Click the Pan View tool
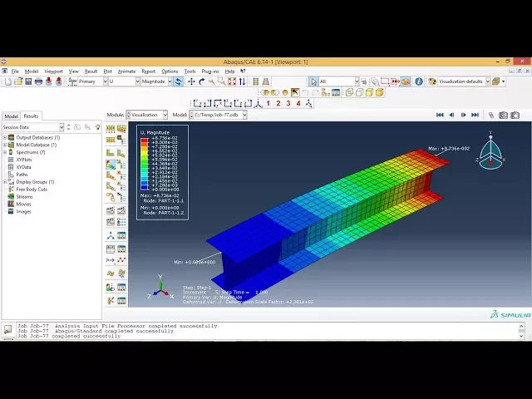This screenshot has width=532, height=399. [191, 81]
